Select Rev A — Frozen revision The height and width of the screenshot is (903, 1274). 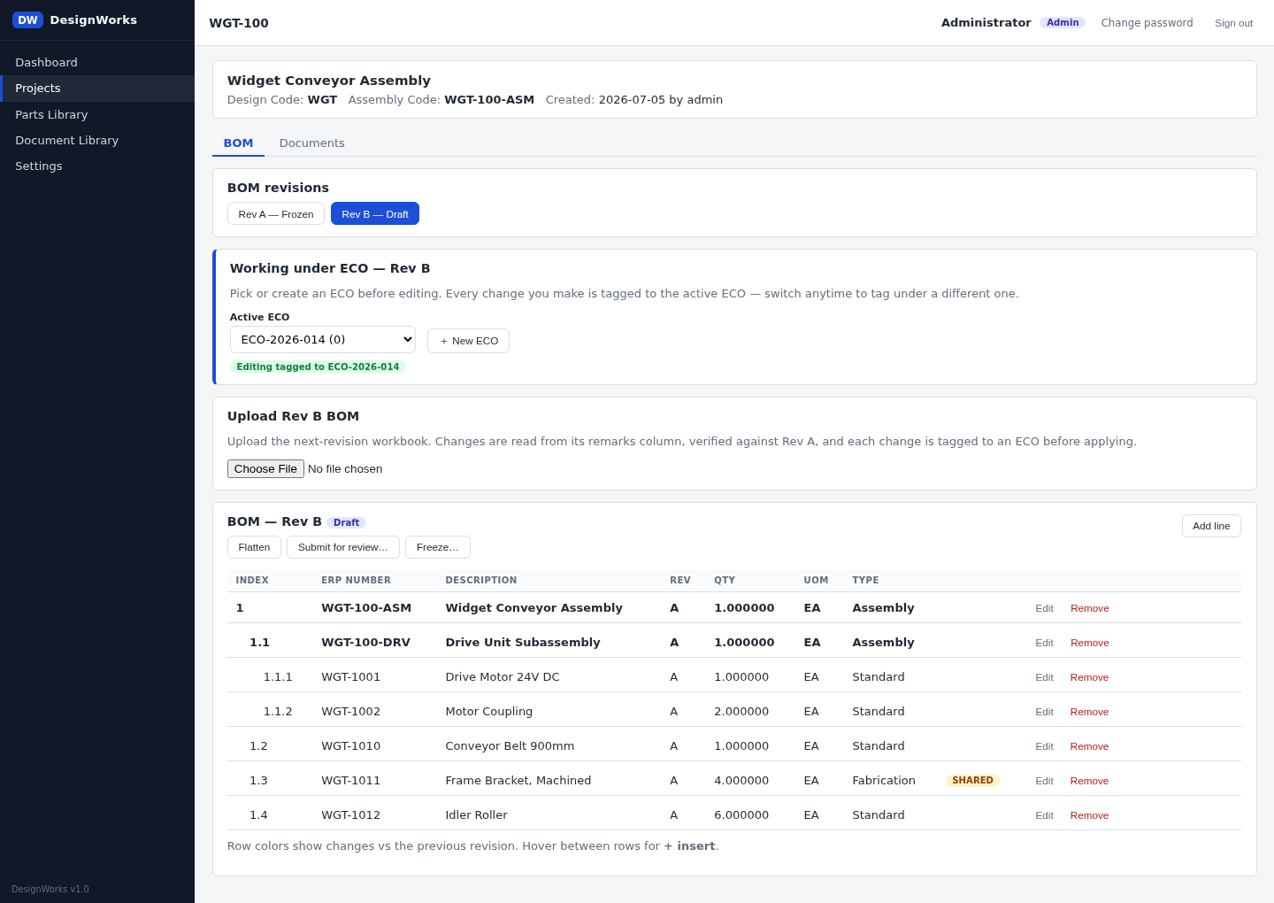pyautogui.click(x=276, y=214)
